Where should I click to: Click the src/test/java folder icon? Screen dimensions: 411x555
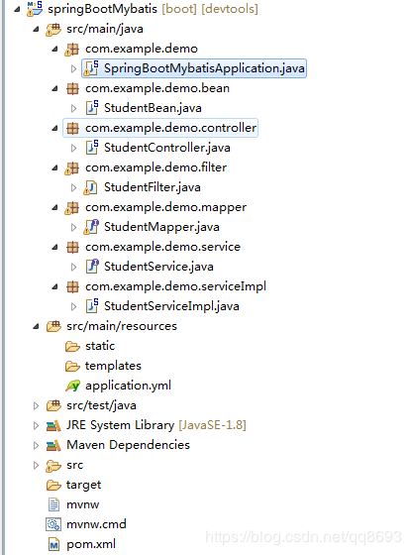click(53, 405)
